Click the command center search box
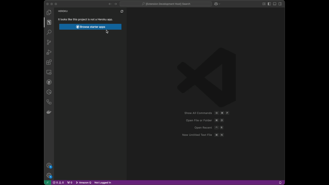 166,4
